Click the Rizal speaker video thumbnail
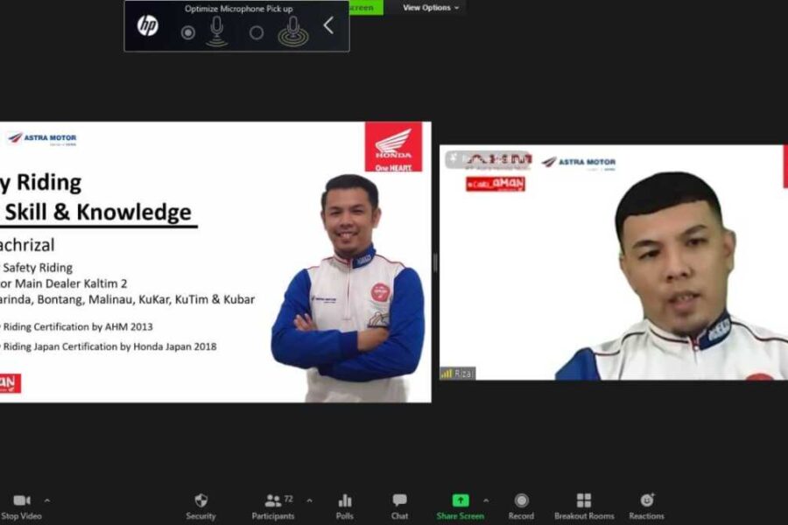This screenshot has width=788, height=525. 613,262
